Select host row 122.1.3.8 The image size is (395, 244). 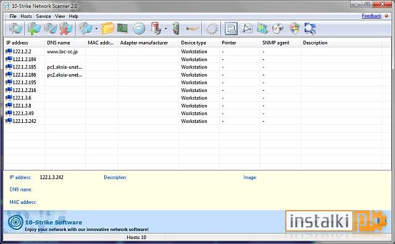tap(197, 106)
